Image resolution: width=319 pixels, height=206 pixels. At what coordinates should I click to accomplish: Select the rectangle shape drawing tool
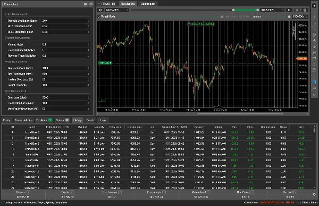click(x=314, y=59)
